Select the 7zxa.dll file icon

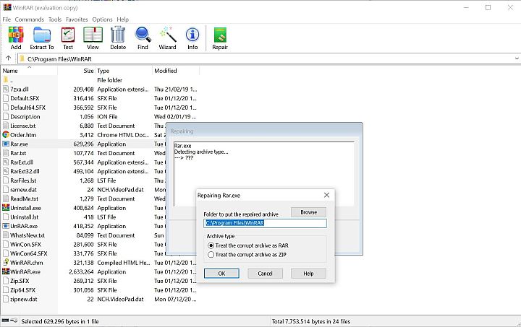(x=6, y=89)
